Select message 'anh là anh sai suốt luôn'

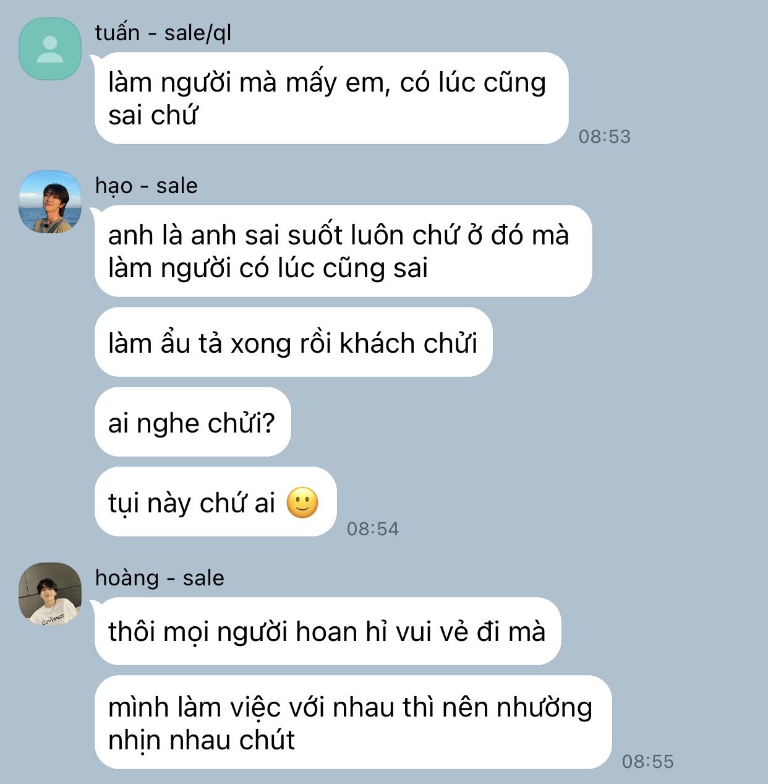pyautogui.click(x=343, y=251)
